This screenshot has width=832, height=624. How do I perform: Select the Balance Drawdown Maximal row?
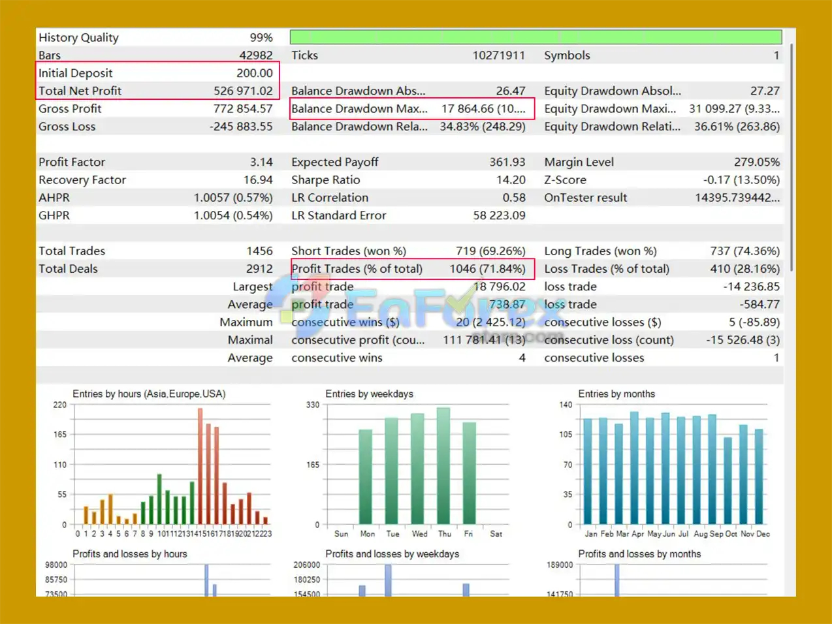click(x=411, y=109)
